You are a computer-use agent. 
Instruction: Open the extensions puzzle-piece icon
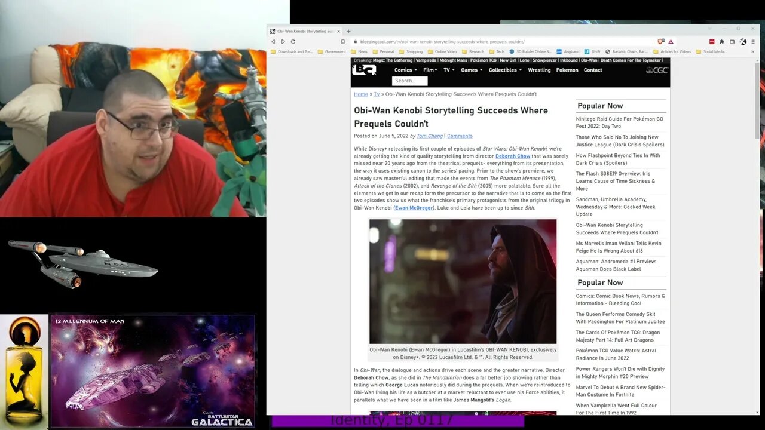(722, 42)
